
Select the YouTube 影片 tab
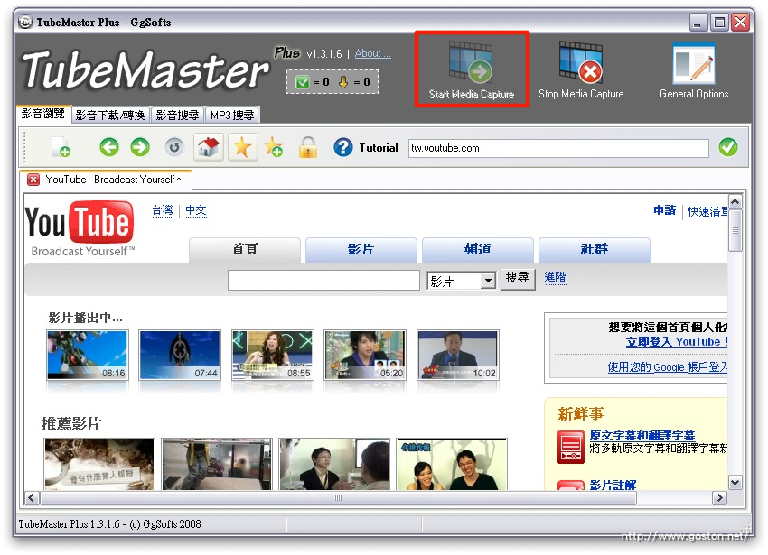point(361,250)
